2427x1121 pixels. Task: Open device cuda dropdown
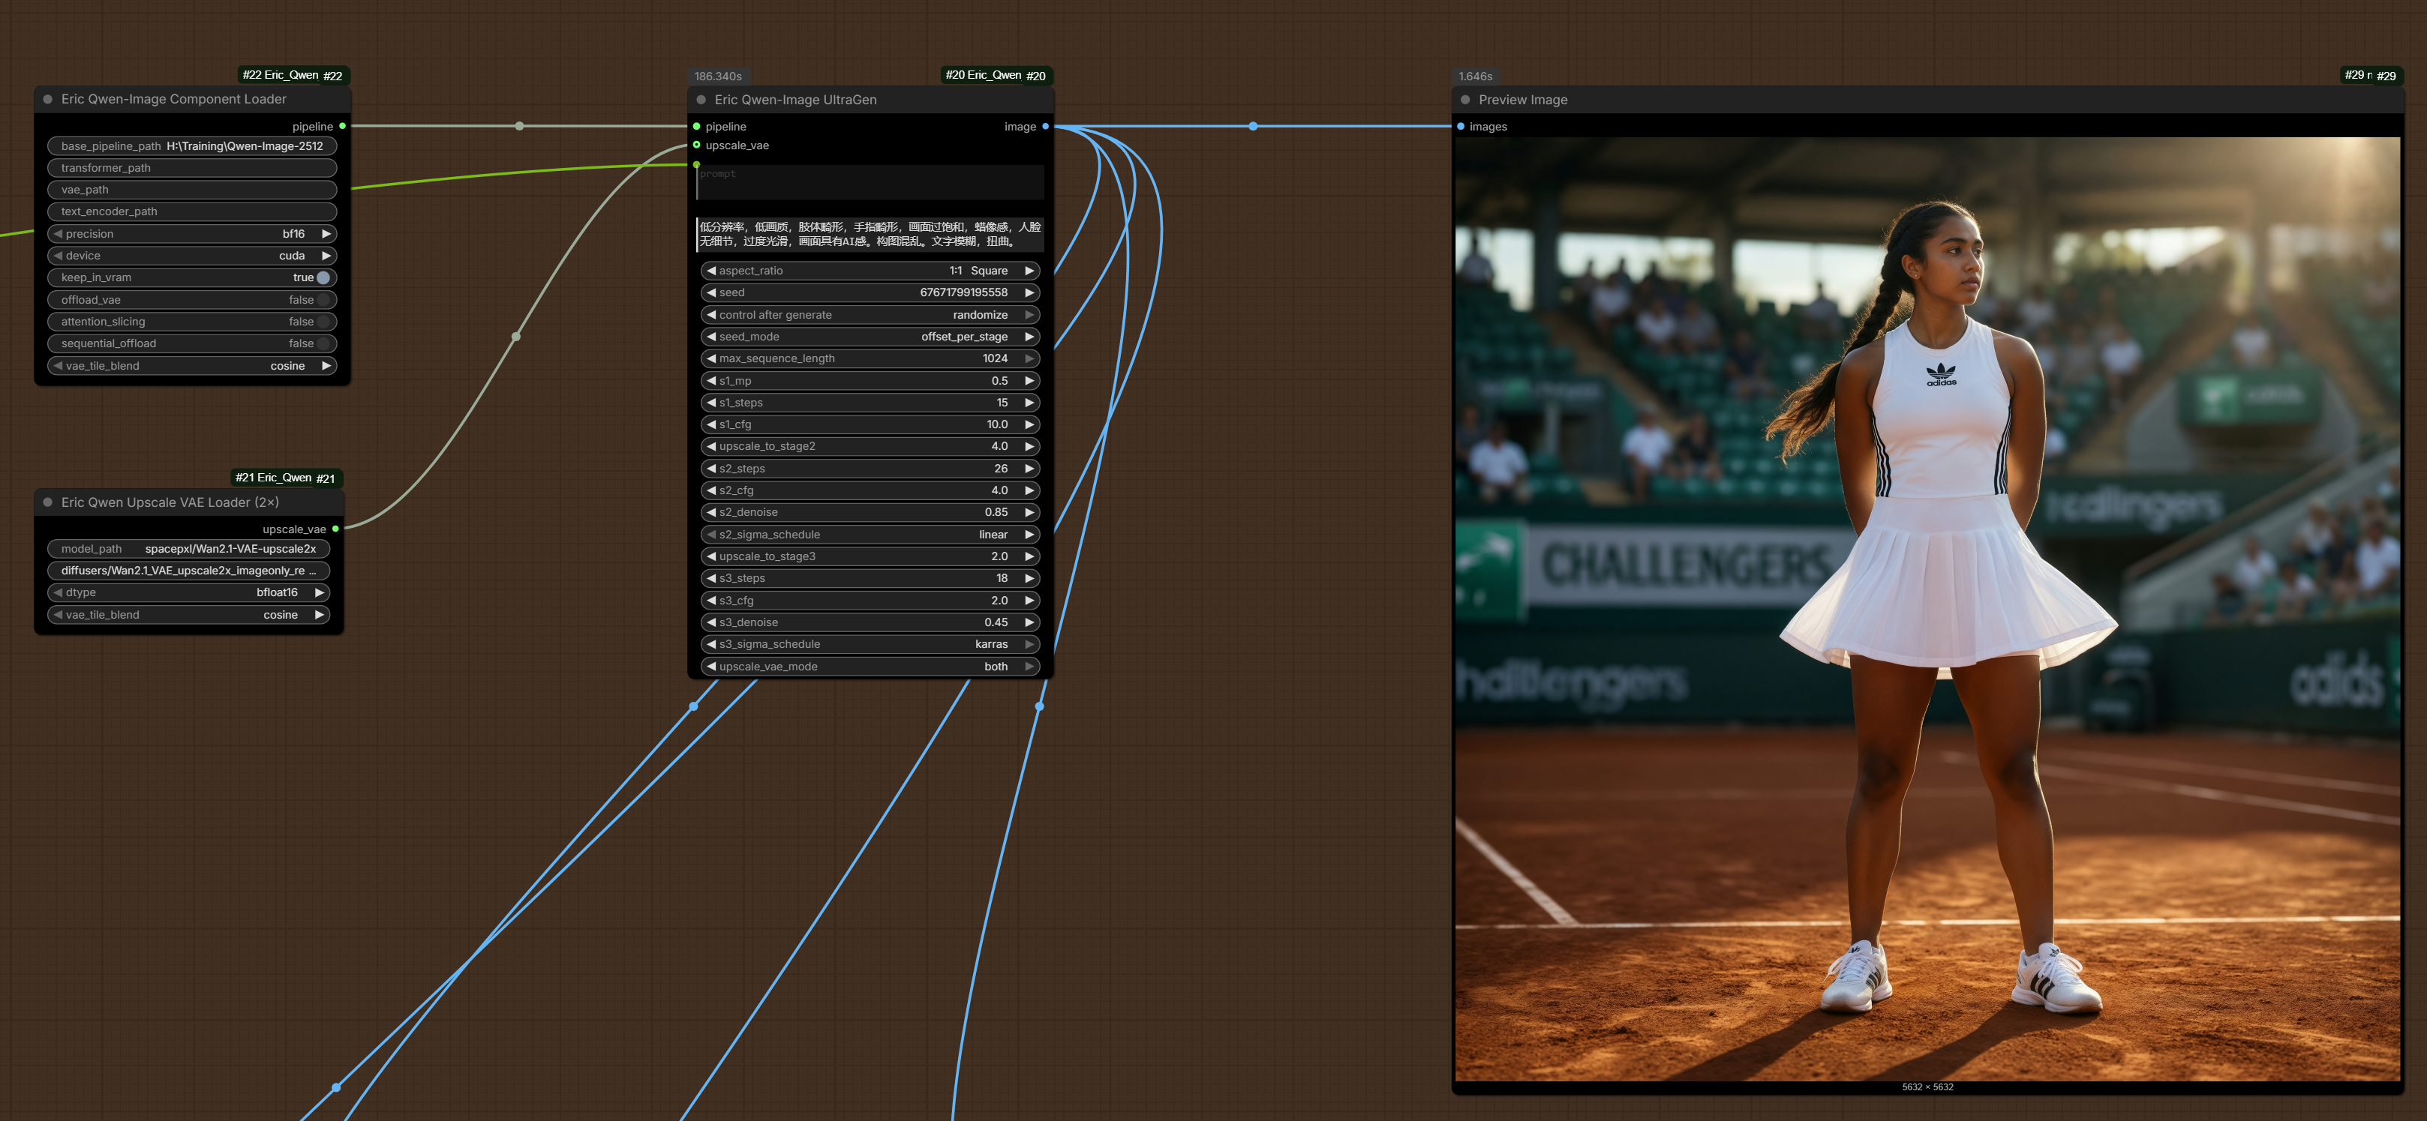click(192, 255)
